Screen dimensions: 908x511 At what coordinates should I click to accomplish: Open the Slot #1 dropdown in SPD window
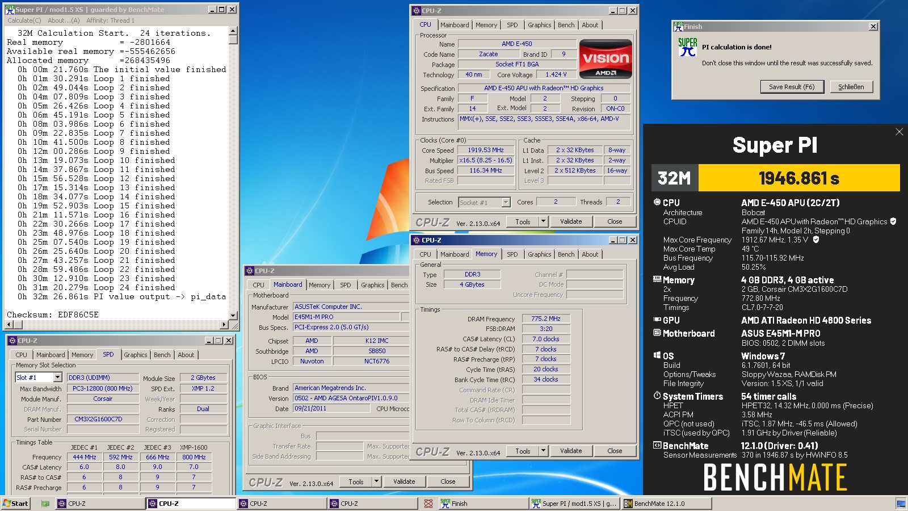tap(57, 377)
